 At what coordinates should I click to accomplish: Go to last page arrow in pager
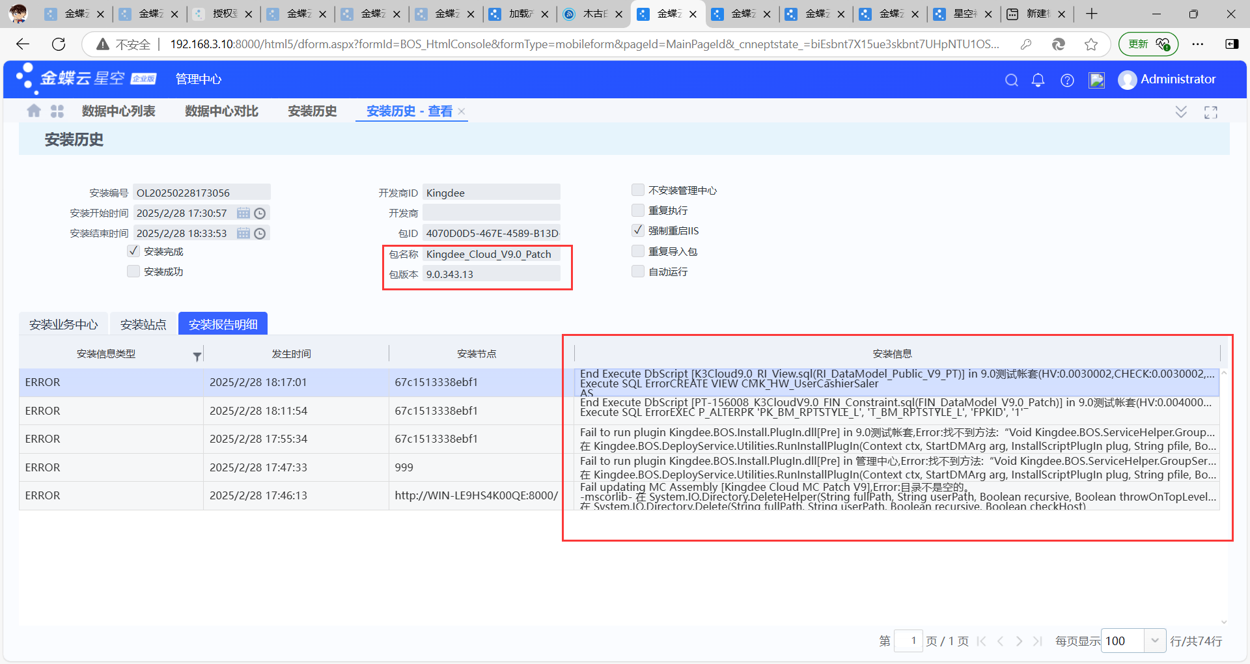tap(1038, 641)
